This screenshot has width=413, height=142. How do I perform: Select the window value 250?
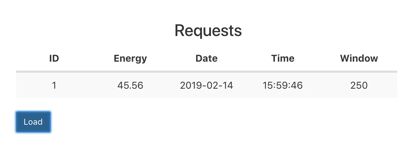359,85
